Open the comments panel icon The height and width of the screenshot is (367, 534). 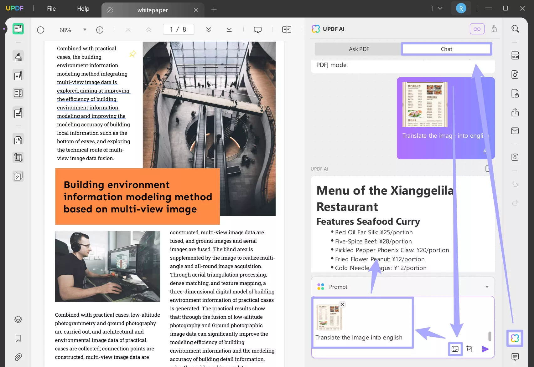pyautogui.click(x=515, y=357)
